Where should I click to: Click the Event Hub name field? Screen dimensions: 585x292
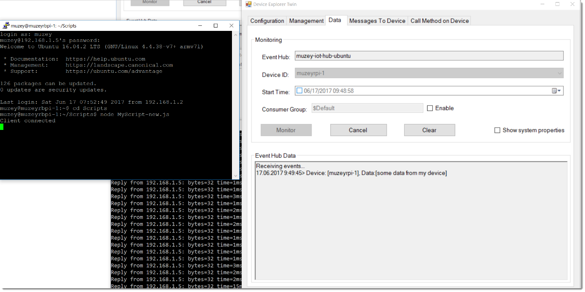click(429, 56)
